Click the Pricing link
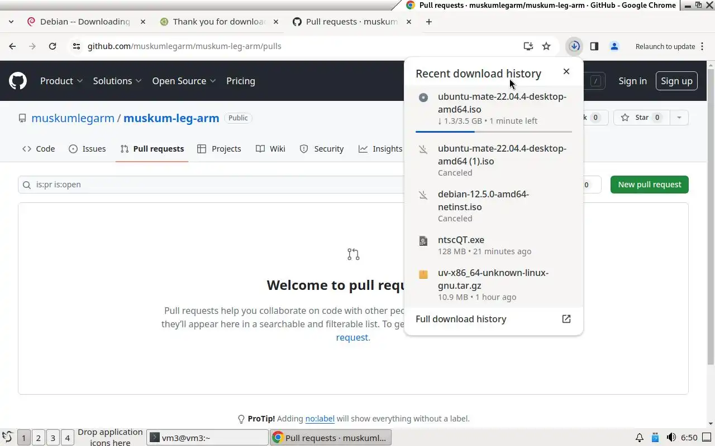The image size is (715, 446). 241,81
